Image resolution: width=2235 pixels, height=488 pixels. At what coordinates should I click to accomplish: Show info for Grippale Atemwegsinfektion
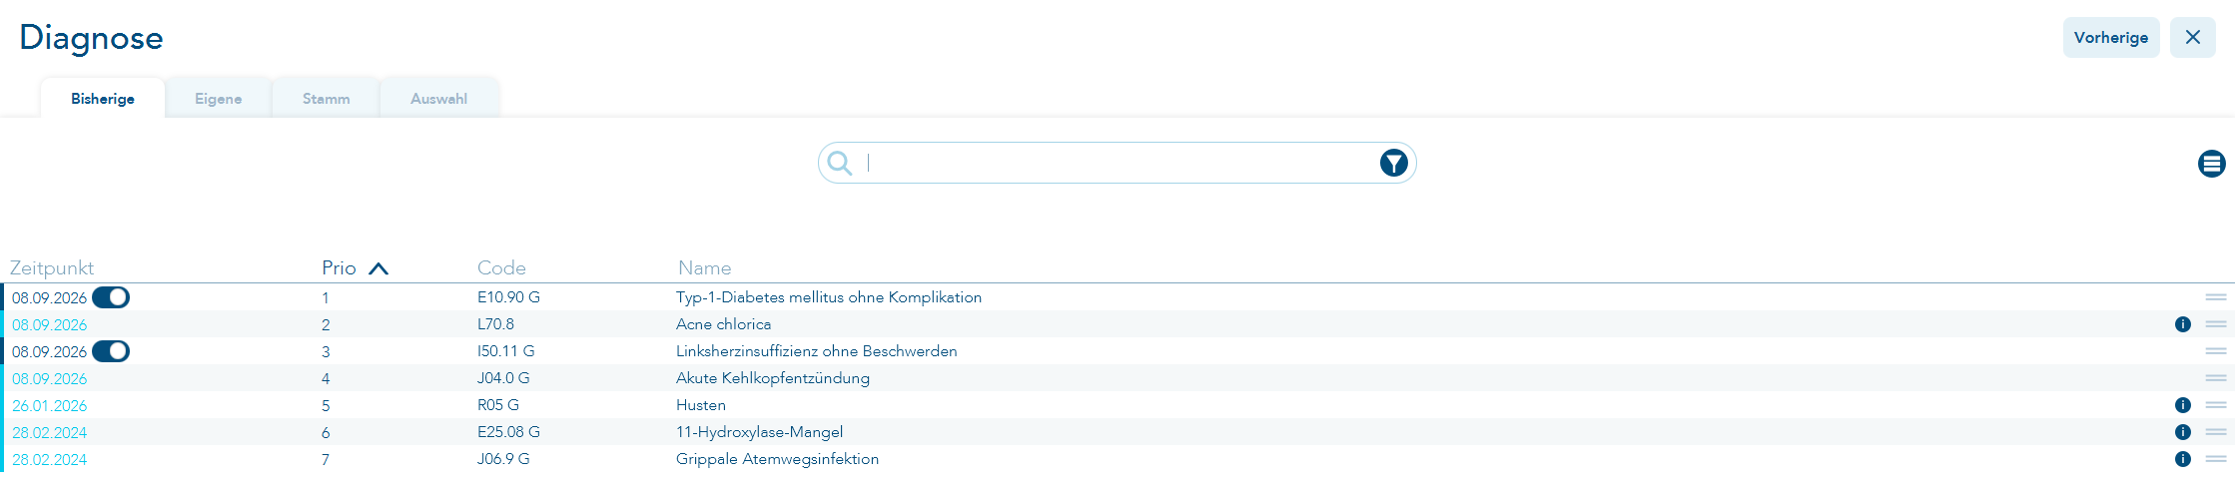pos(2182,459)
